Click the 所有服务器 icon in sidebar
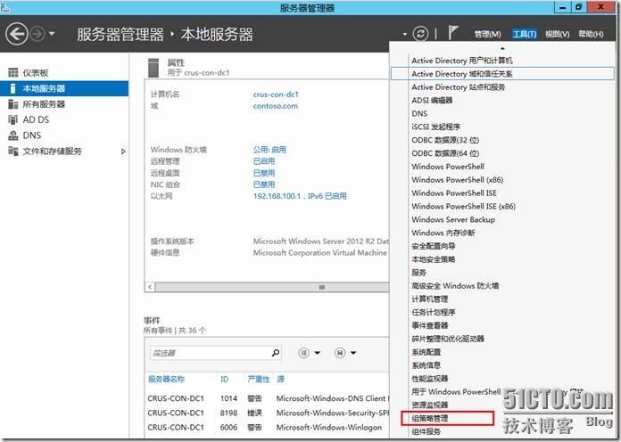 click(x=13, y=104)
